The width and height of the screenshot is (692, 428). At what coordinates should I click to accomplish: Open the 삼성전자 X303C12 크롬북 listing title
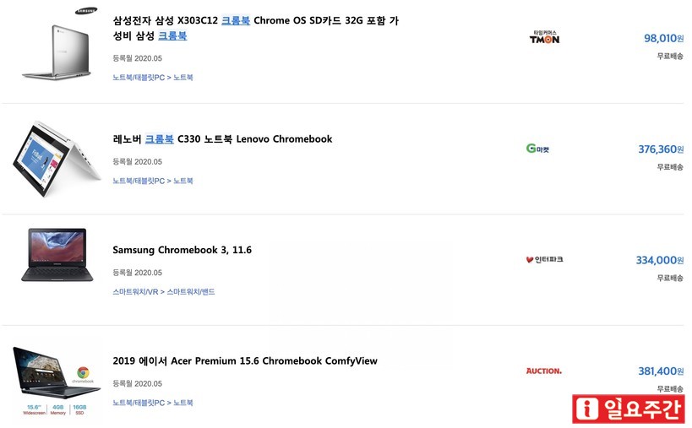coord(254,20)
